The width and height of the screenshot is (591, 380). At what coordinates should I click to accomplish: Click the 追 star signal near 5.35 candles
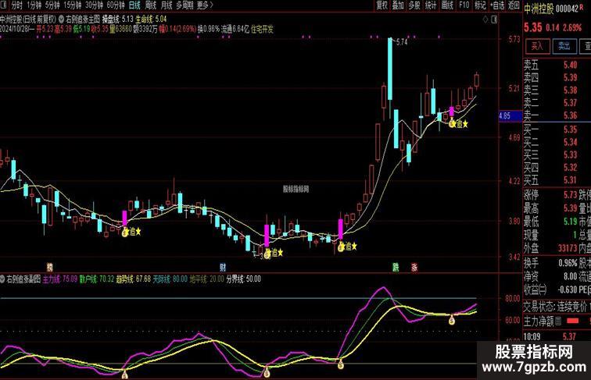[458, 124]
